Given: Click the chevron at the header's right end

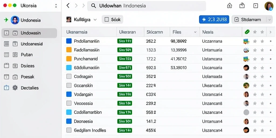Looking at the screenshot, I should tap(271, 32).
